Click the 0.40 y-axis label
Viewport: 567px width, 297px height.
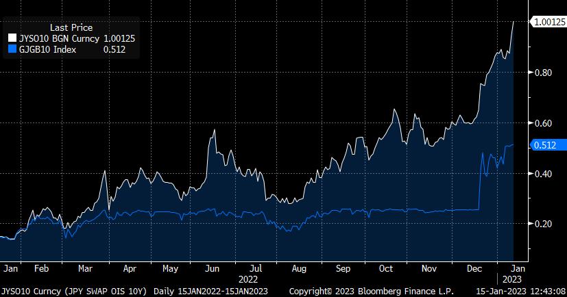click(x=543, y=174)
